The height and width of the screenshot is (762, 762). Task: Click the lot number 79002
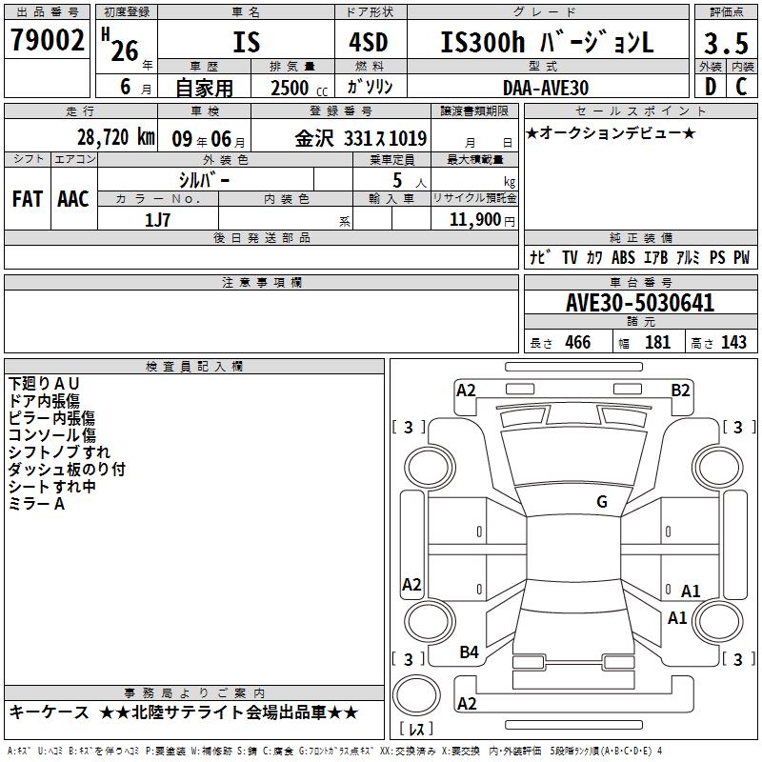[x=48, y=43]
